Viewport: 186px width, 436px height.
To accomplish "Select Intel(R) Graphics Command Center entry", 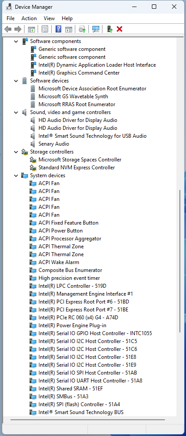I will [x=79, y=72].
